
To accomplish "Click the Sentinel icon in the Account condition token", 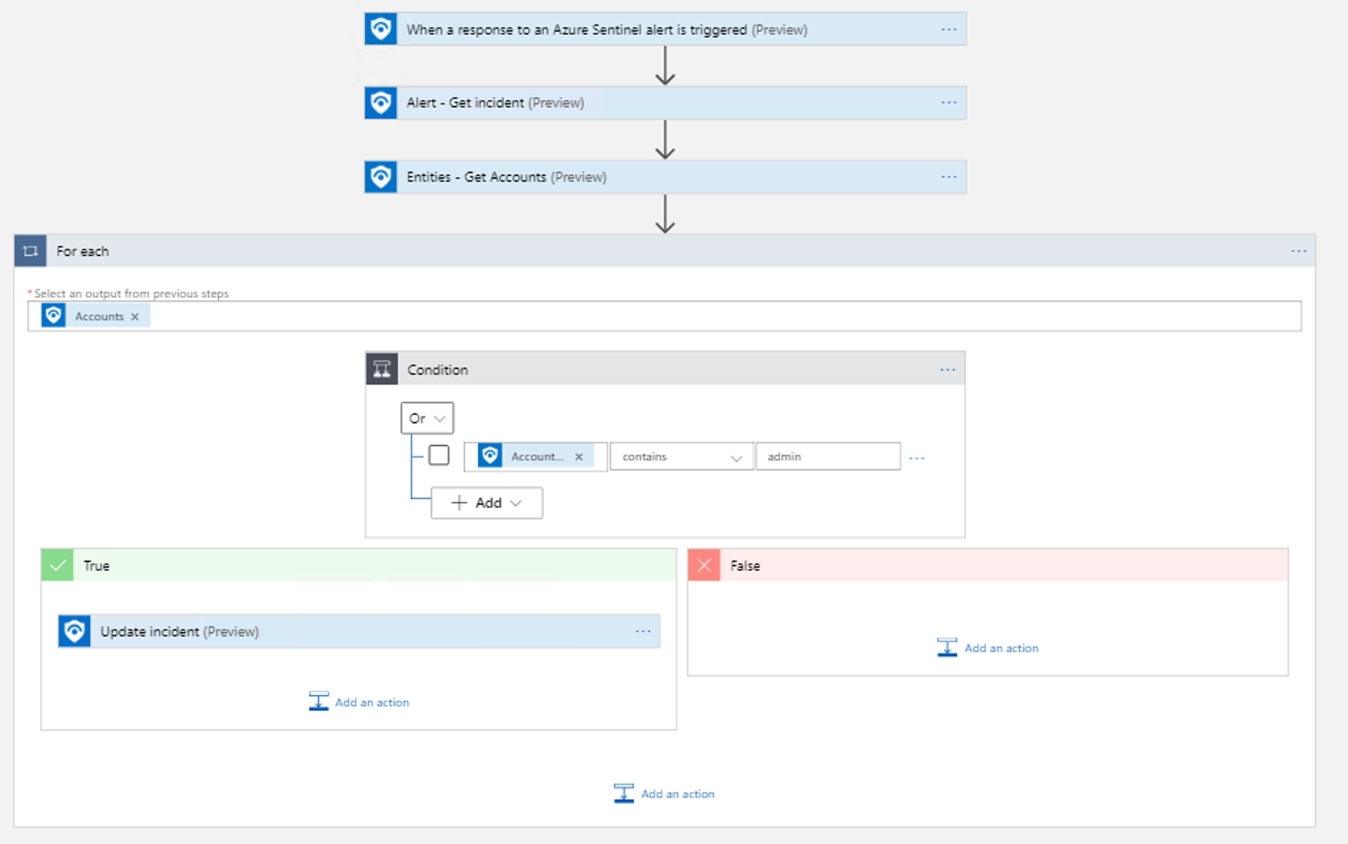I will click(490, 456).
